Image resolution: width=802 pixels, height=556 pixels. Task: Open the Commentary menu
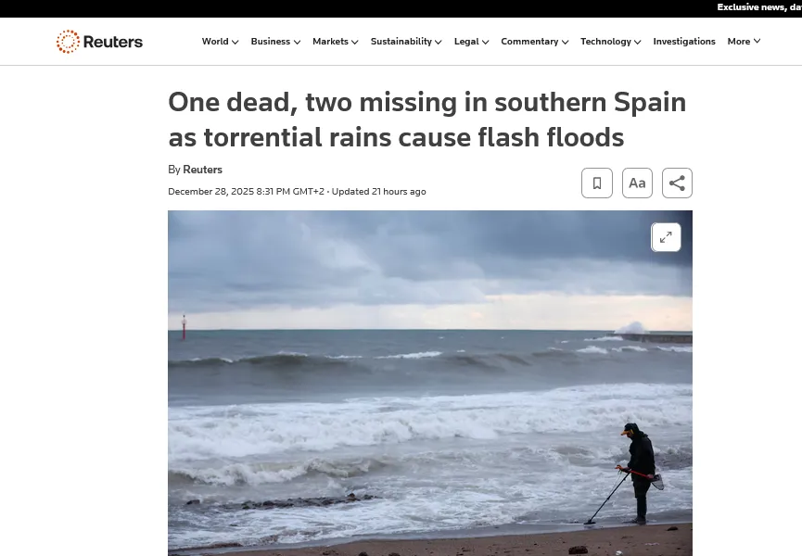(534, 42)
